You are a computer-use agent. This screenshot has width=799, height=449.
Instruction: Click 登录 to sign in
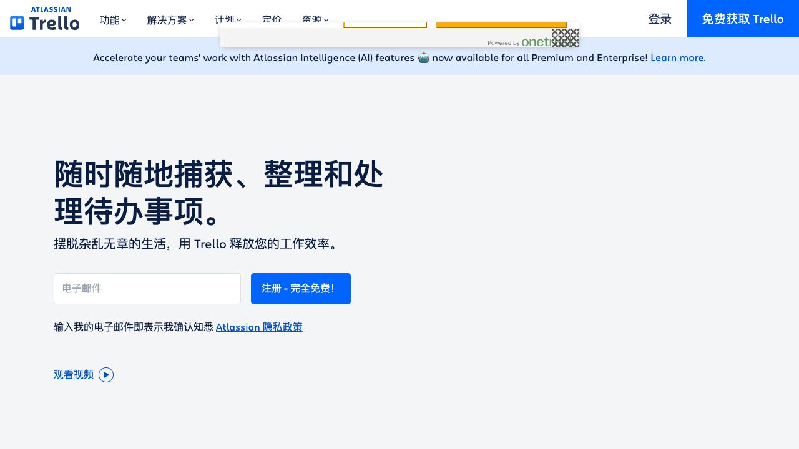click(x=660, y=19)
